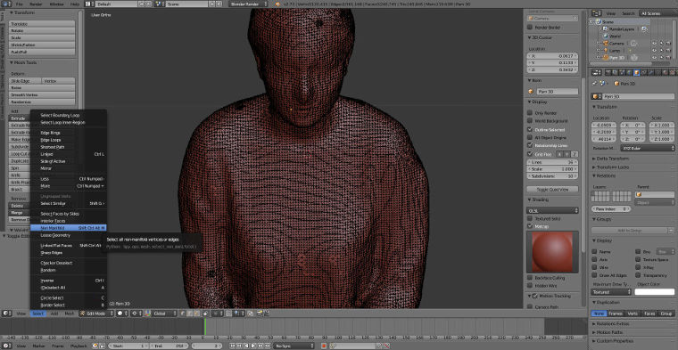Hide Pam 3D using its eye icon
Image resolution: width=678 pixels, height=350 pixels.
654,57
